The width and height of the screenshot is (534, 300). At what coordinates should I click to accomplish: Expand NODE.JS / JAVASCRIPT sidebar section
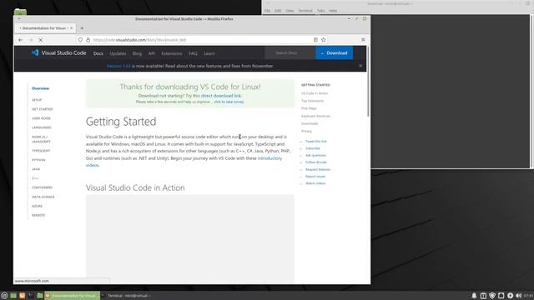[41, 139]
